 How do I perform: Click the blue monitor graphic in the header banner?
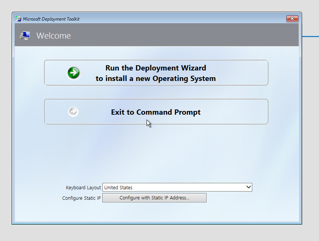[x=24, y=36]
